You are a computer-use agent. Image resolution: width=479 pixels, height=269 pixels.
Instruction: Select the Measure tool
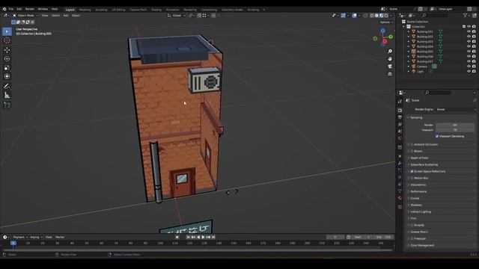pyautogui.click(x=7, y=96)
